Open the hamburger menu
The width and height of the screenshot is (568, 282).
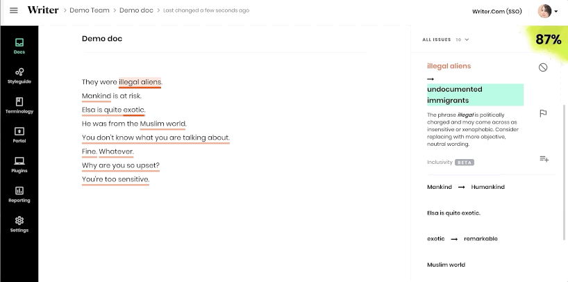[x=14, y=10]
